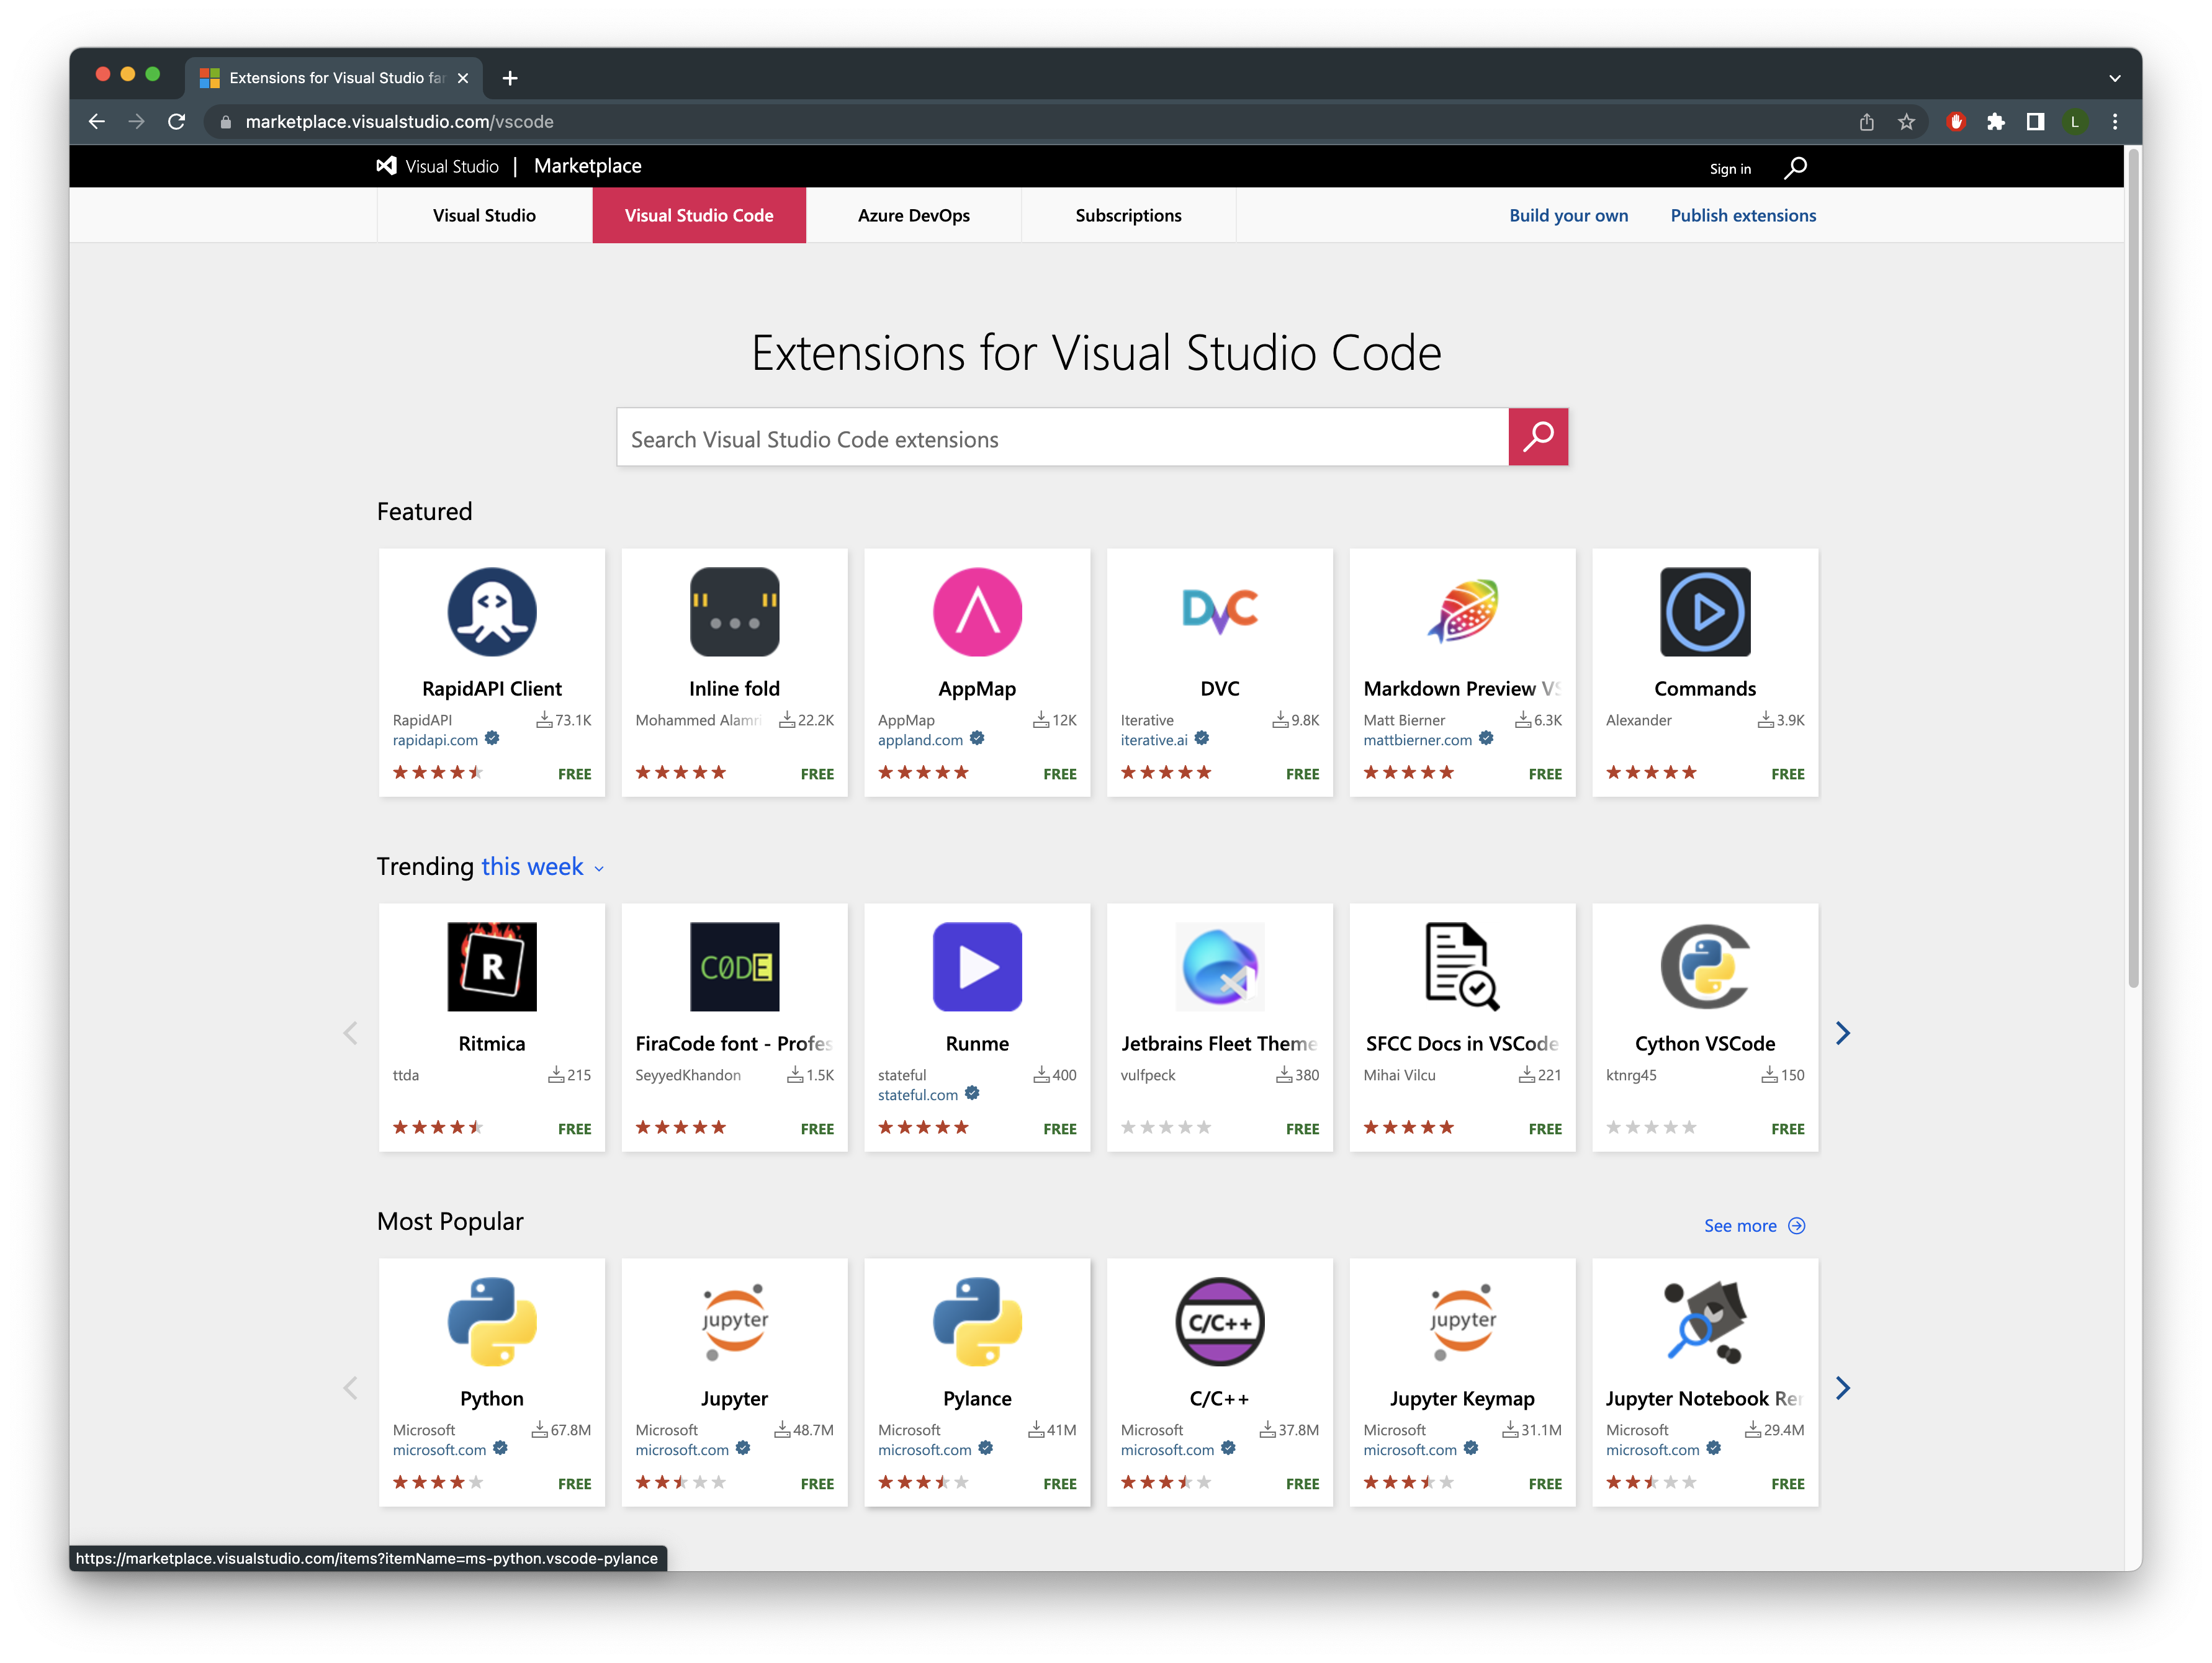
Task: Open the mattbierner.com publisher link
Action: click(1417, 739)
